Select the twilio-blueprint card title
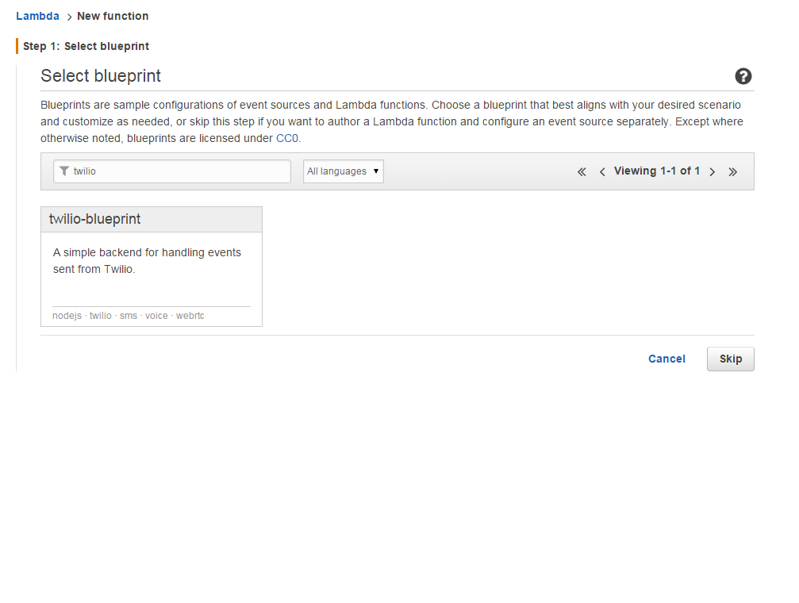 tap(94, 219)
